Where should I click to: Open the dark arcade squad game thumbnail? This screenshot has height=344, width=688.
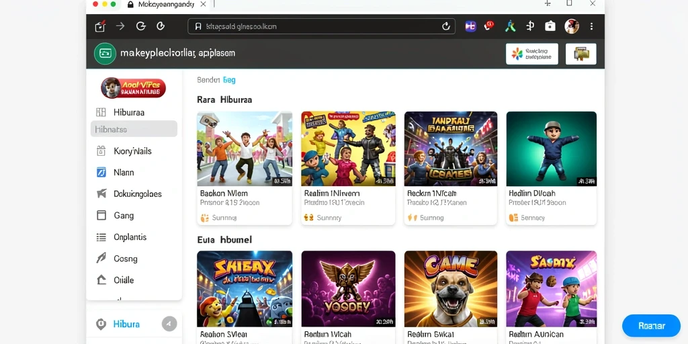click(451, 148)
